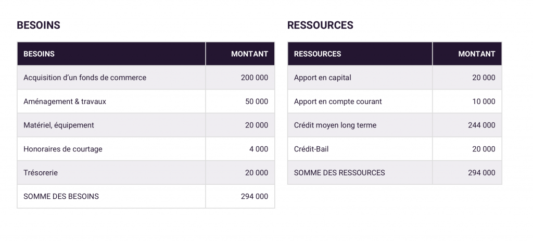Viewport: 533px width, 241px height.
Task: Click the 244 000 amount cell
Action: tap(467, 125)
